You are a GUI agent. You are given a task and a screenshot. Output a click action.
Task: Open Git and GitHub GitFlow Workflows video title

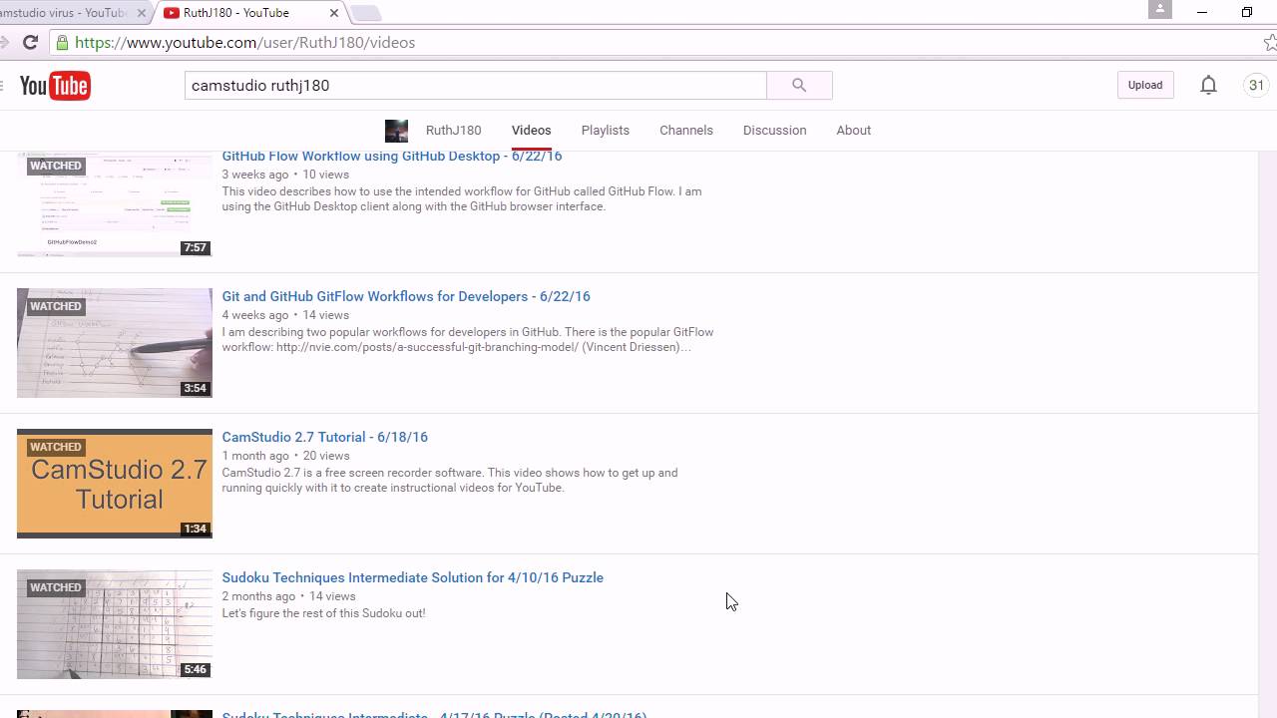click(406, 296)
